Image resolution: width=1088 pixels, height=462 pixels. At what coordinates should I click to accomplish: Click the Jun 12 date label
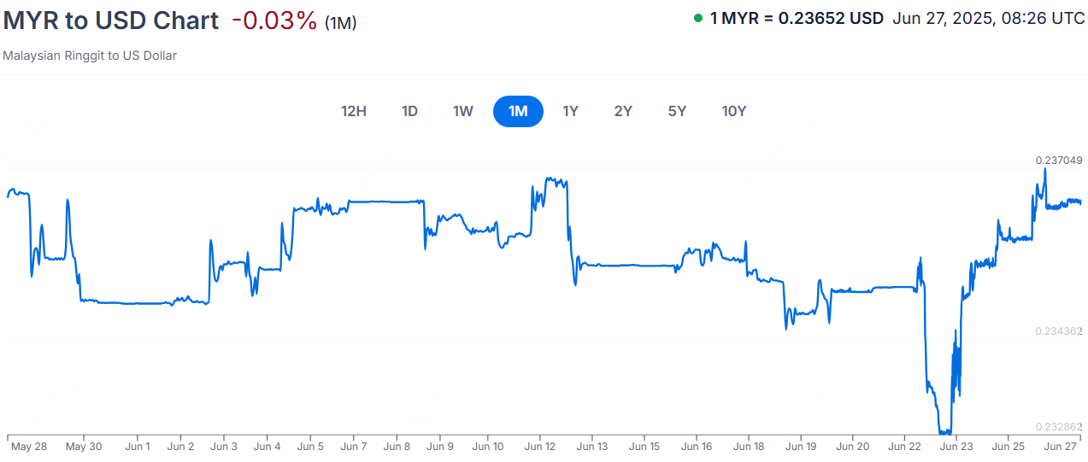pyautogui.click(x=540, y=446)
